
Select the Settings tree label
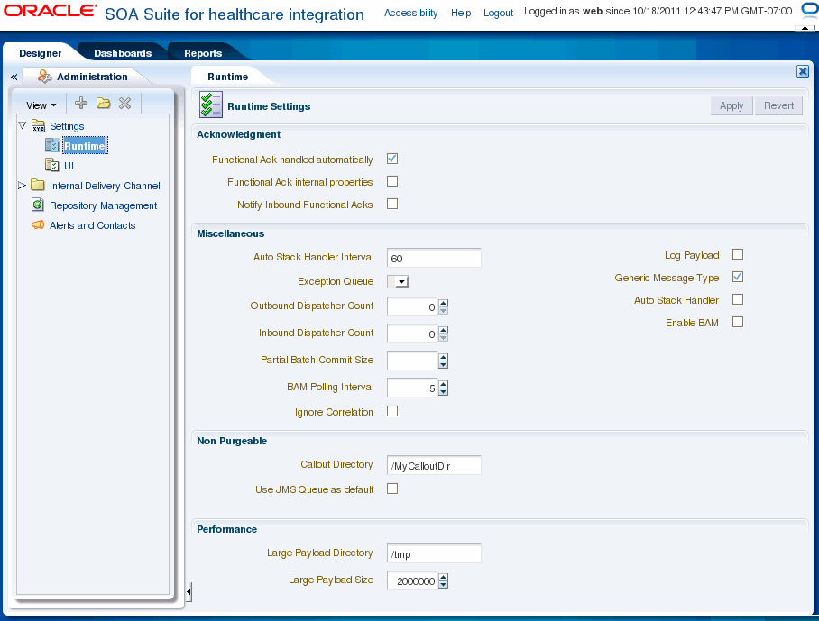click(x=67, y=126)
